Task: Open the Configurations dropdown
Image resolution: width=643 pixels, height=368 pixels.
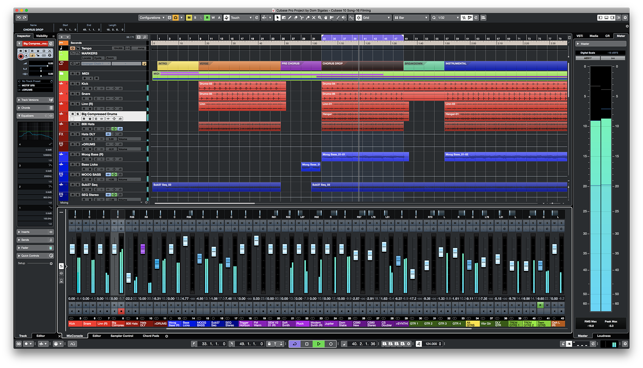Action: coord(152,17)
